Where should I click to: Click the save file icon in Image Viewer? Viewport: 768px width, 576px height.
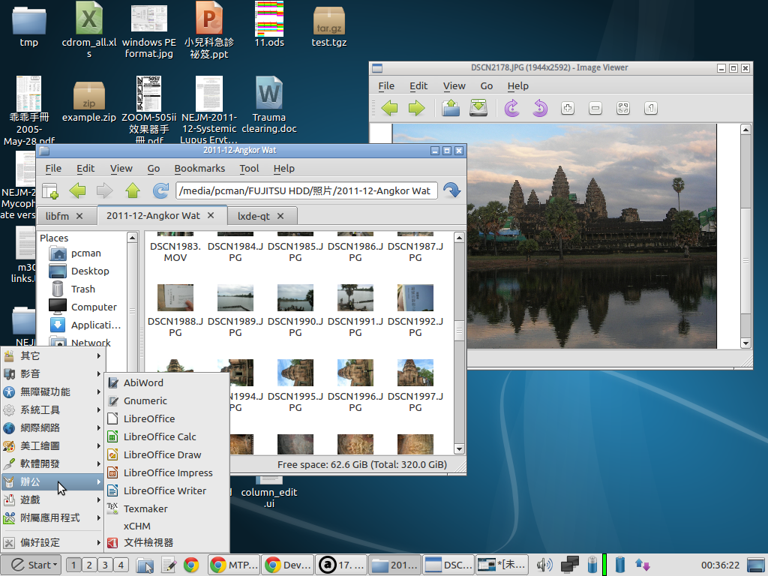478,109
